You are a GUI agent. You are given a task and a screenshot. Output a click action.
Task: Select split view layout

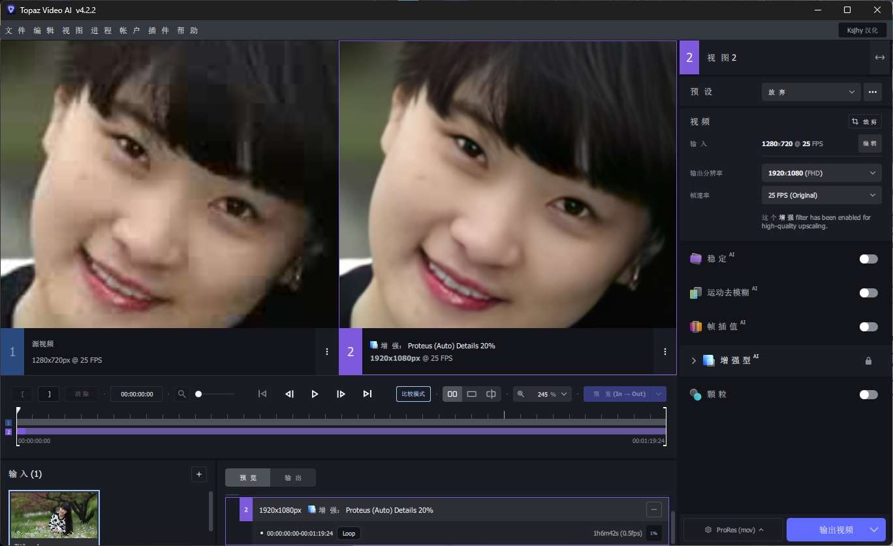[x=491, y=394]
